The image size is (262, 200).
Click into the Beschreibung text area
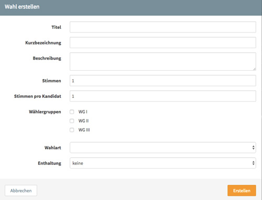coord(163,62)
